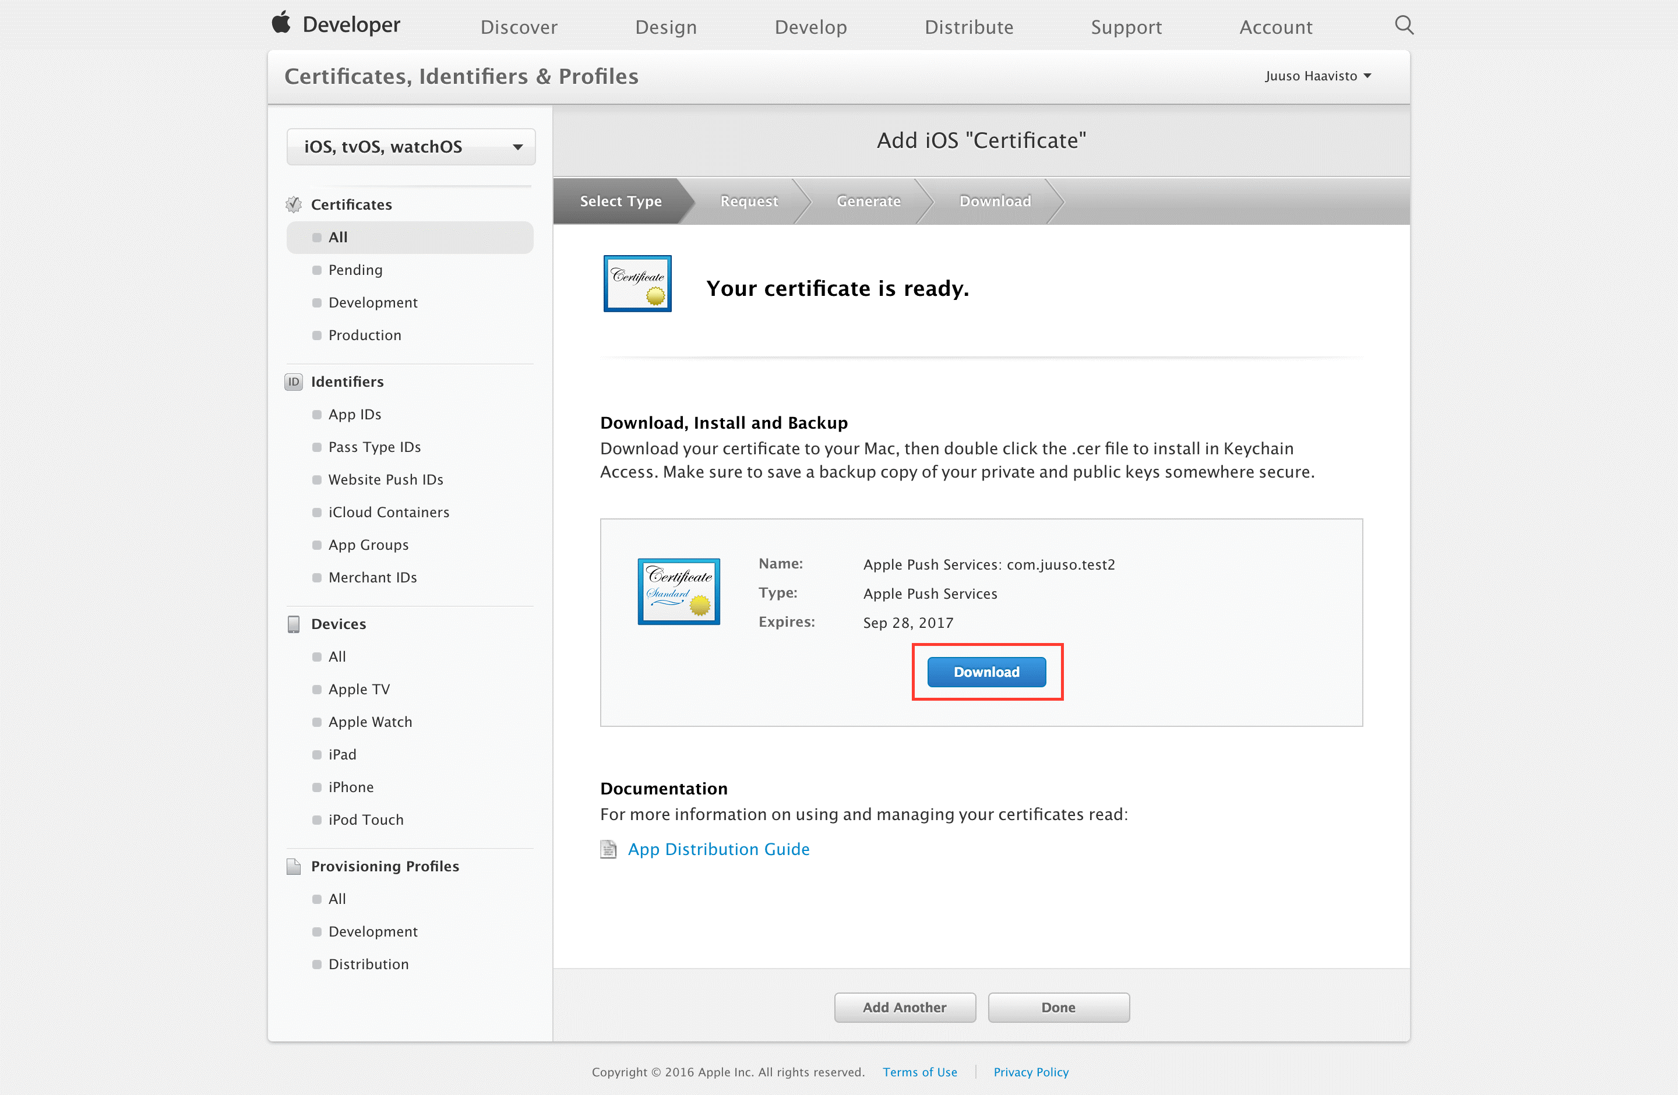Show Distribution provisioning profiles
The width and height of the screenshot is (1678, 1095).
(368, 964)
